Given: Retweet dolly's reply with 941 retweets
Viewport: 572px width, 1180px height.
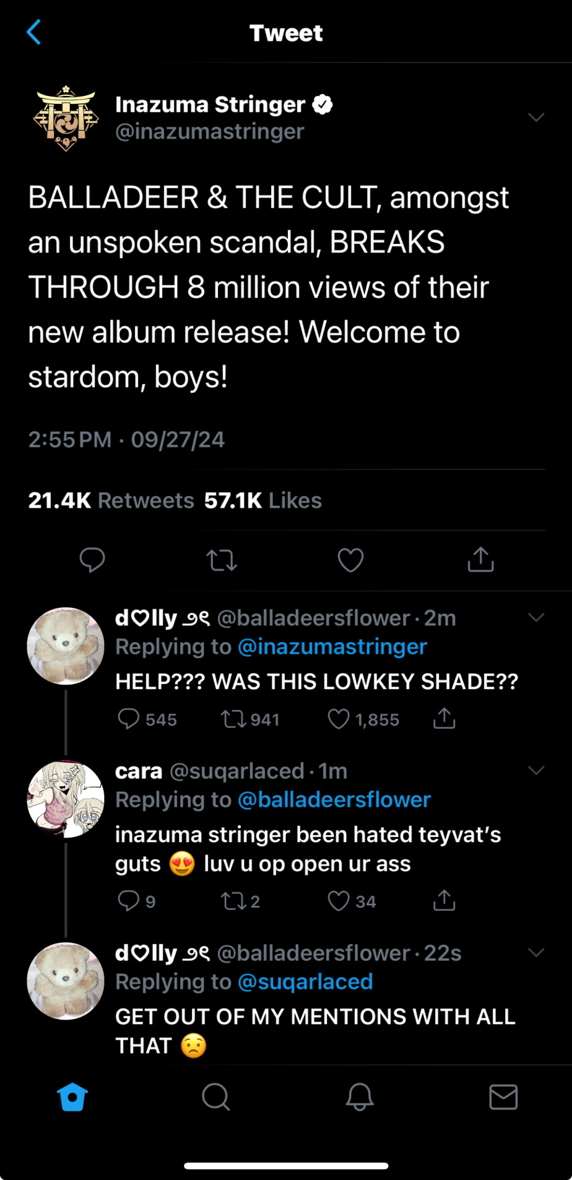Looking at the screenshot, I should tap(233, 719).
